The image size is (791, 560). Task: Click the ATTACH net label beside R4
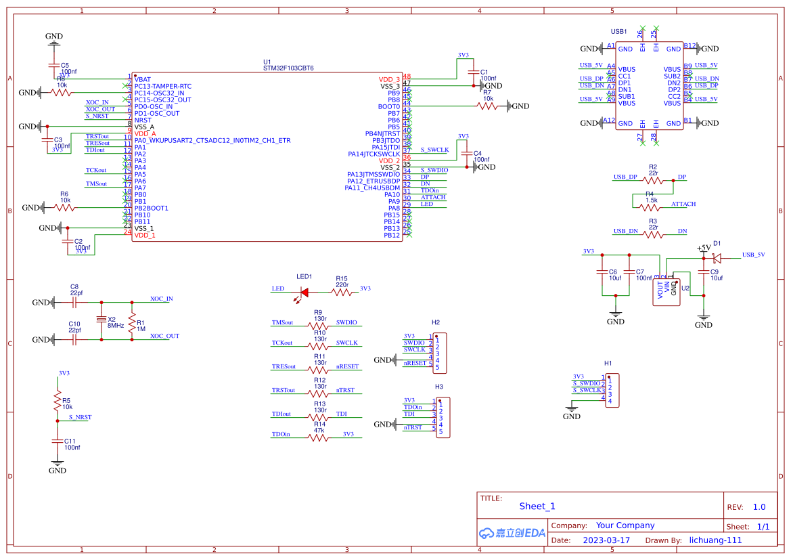683,204
